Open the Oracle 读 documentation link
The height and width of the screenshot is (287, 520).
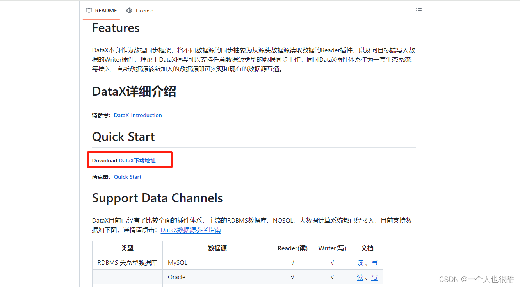(x=360, y=277)
